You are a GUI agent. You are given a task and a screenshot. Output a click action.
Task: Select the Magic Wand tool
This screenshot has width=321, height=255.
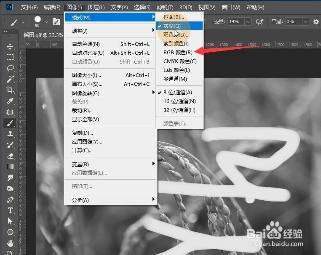point(10,79)
